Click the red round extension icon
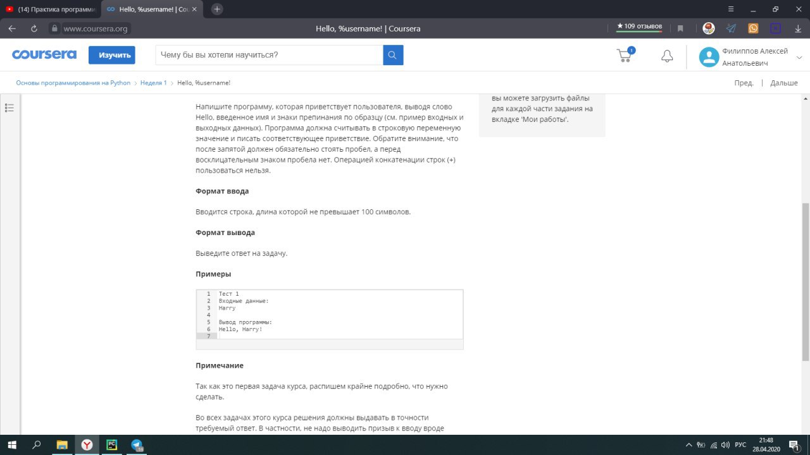Screen dimensions: 810x455 (709, 28)
